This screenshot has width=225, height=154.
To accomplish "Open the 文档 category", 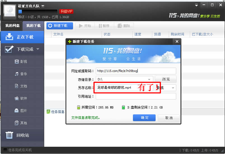I will click(22, 86).
